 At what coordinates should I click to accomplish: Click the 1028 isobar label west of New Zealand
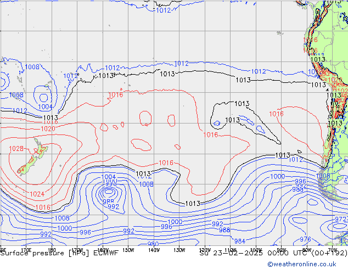(x=16, y=148)
